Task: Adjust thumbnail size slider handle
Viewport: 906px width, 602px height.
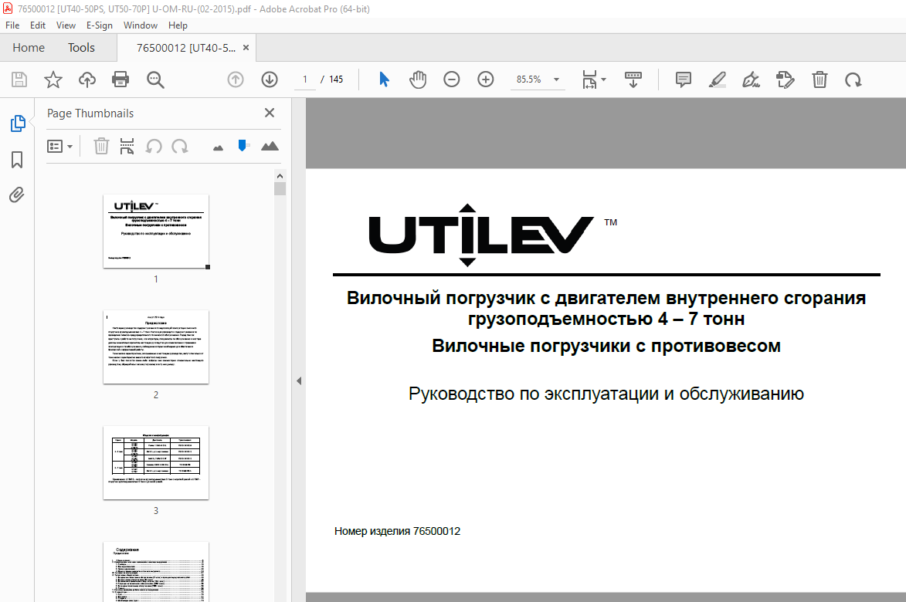Action: pos(243,145)
